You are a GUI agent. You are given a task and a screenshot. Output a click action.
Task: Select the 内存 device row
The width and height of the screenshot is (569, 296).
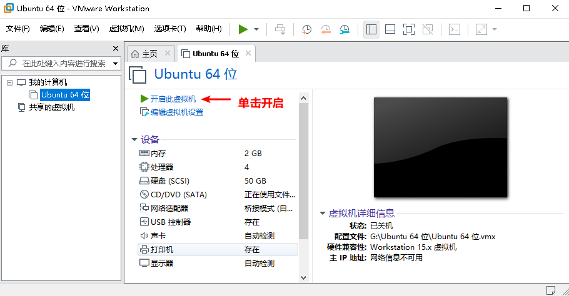click(x=218, y=153)
